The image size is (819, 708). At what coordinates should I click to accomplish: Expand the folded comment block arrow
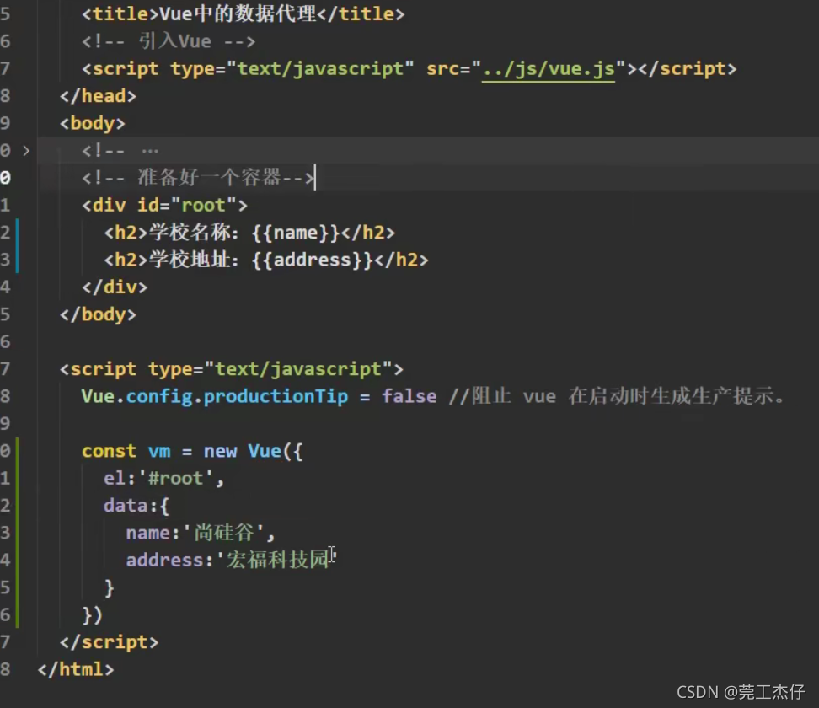(26, 151)
